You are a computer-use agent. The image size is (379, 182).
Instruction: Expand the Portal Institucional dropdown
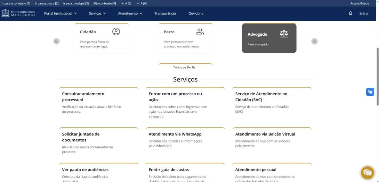tap(60, 14)
